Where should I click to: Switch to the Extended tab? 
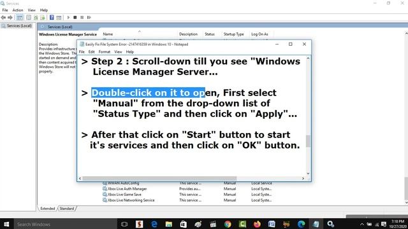point(48,209)
